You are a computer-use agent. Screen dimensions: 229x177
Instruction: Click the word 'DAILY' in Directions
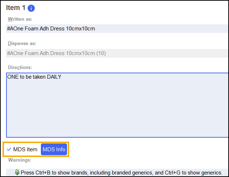54,77
